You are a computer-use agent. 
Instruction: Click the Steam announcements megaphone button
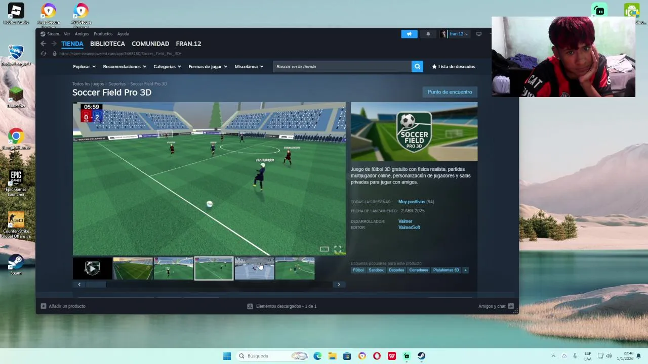click(x=409, y=34)
